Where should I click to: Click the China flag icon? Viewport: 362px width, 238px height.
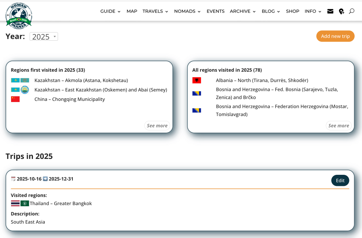(x=15, y=99)
